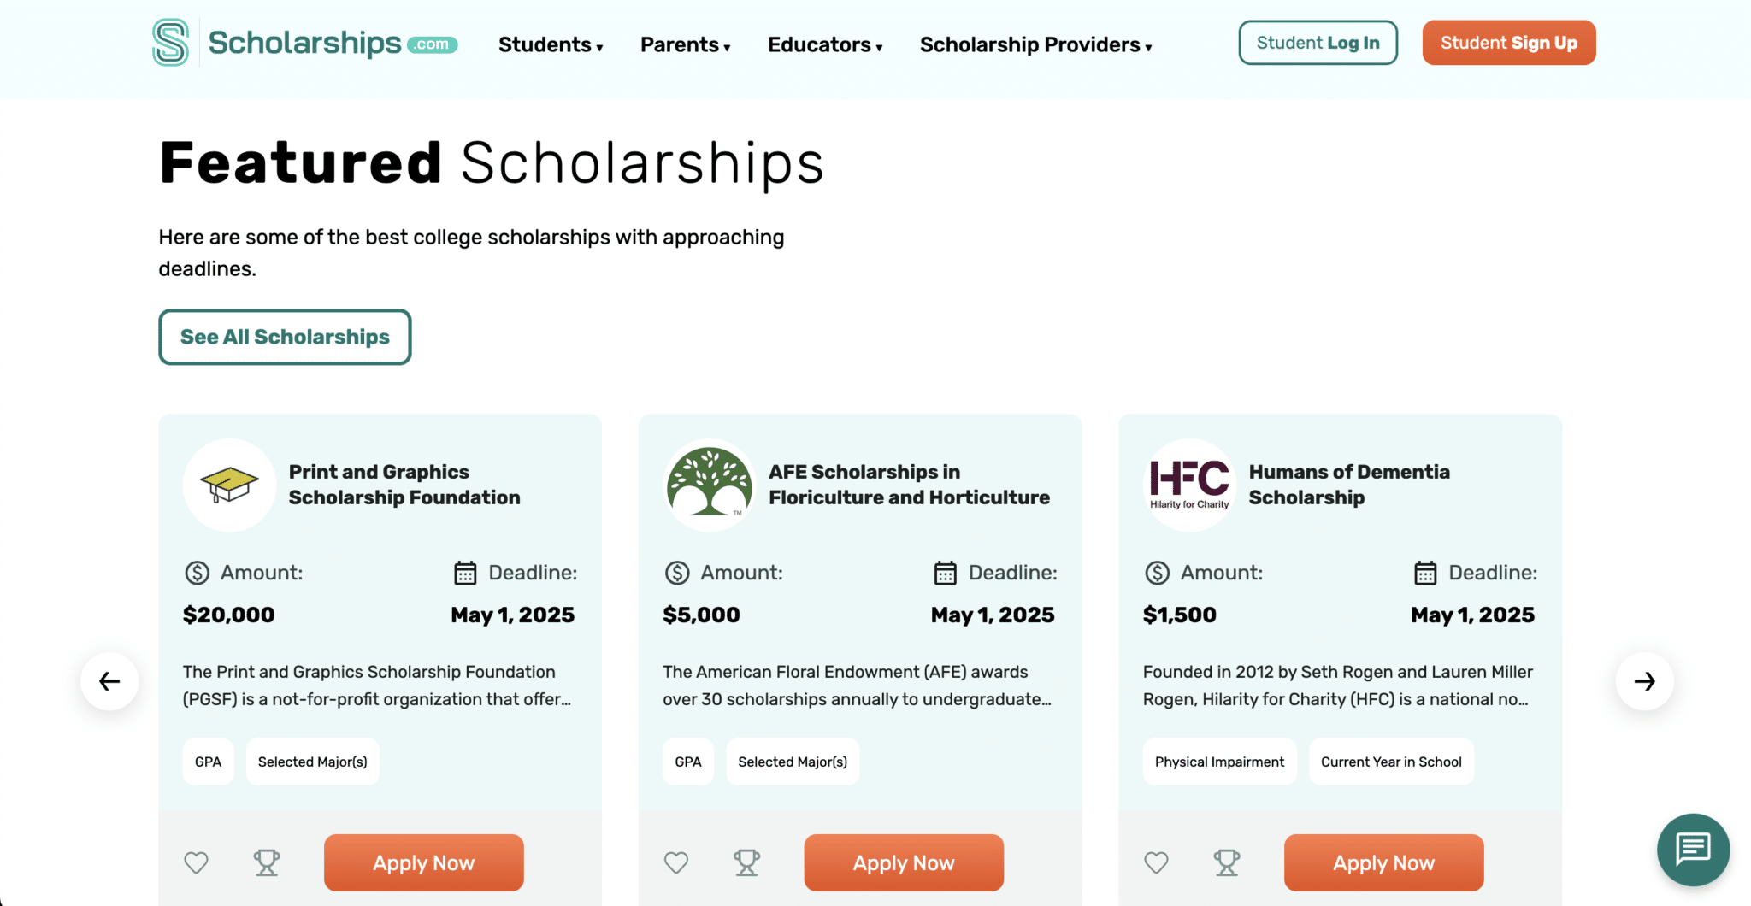Expand the Scholarship Providers dropdown menu
Viewport: 1751px width, 906px height.
click(x=1035, y=44)
